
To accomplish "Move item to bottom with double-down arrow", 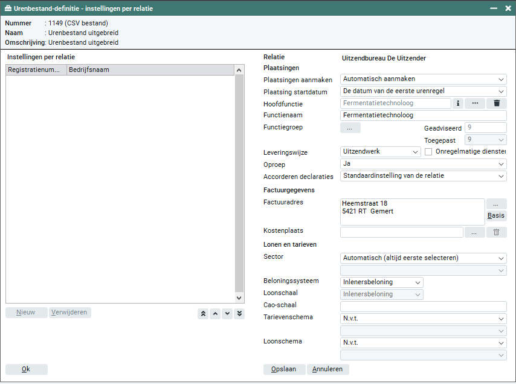I will tap(239, 313).
